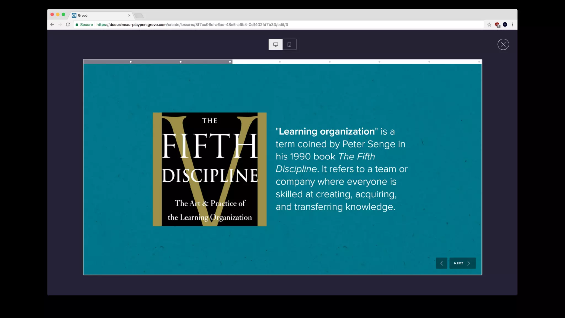Reload the current page
The width and height of the screenshot is (565, 318).
68,25
